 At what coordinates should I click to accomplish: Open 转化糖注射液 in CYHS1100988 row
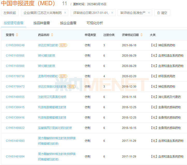point(47,56)
